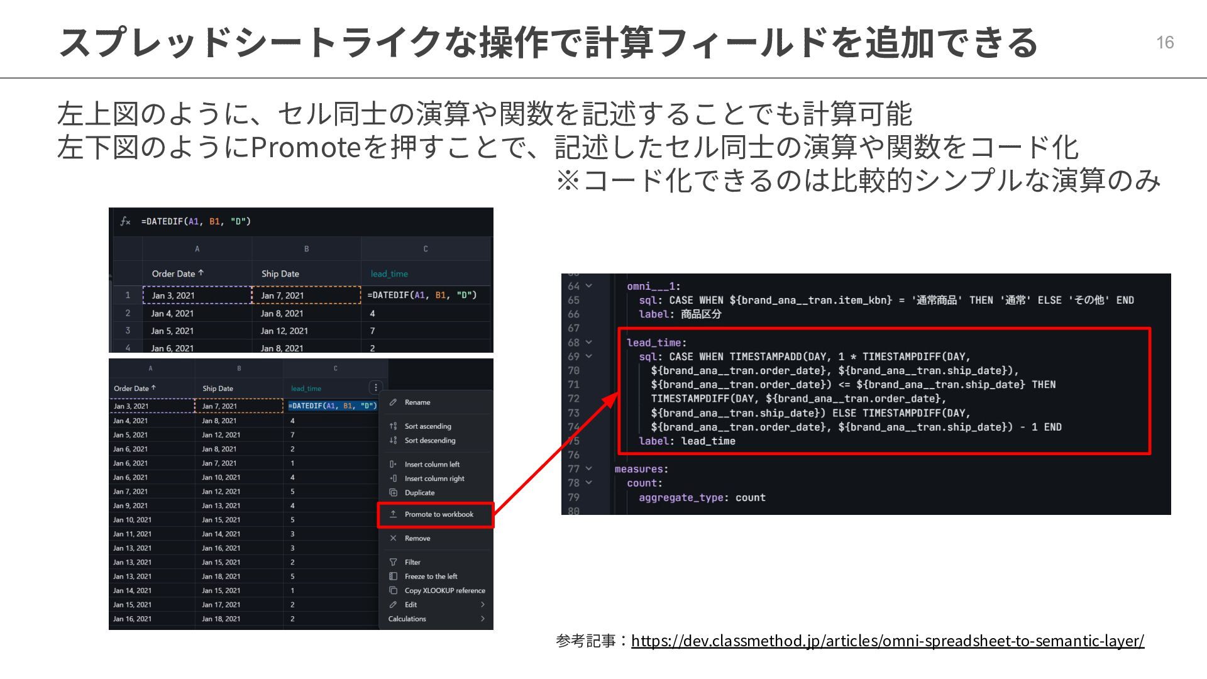The width and height of the screenshot is (1207, 679).
Task: Click the Remove X icon
Action: click(x=393, y=538)
